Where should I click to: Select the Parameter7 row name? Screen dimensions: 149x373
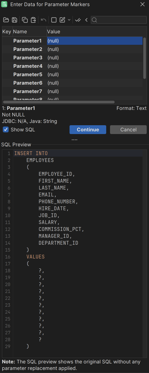pyautogui.click(x=28, y=92)
